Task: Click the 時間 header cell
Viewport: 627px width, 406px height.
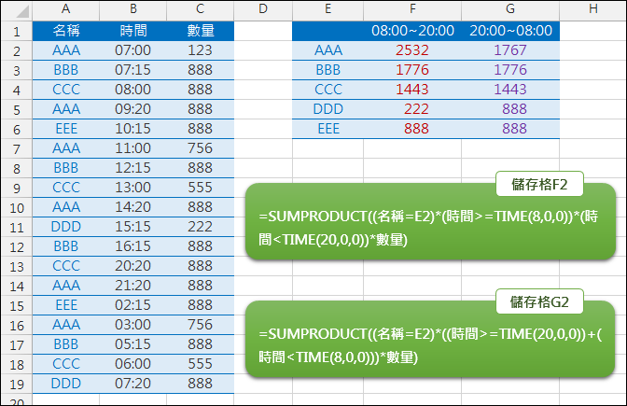Action: click(133, 31)
